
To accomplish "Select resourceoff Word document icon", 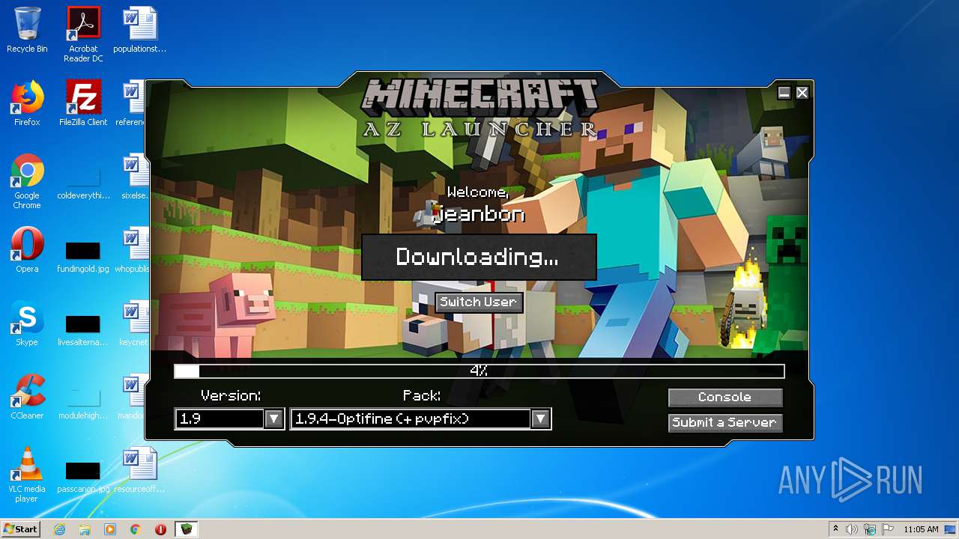I will (x=139, y=470).
